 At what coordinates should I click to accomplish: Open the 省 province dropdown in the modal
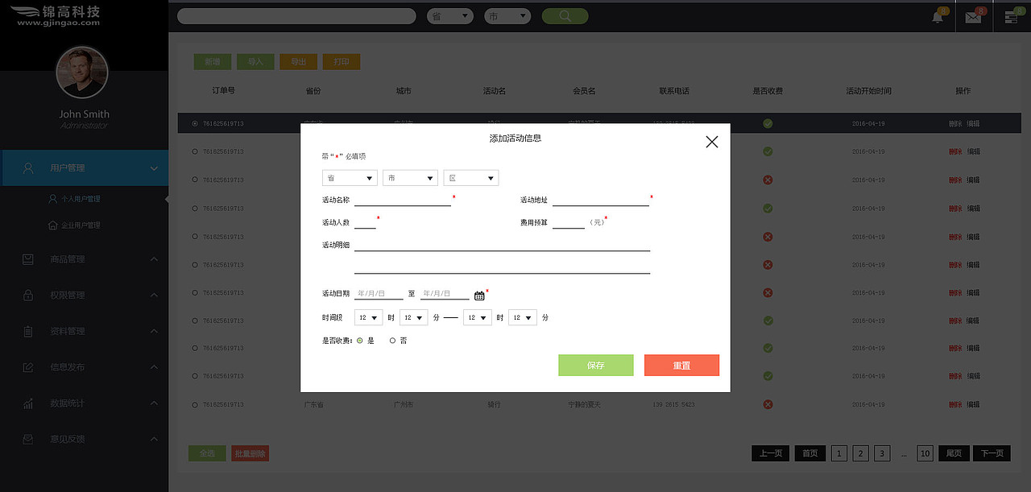pos(349,177)
